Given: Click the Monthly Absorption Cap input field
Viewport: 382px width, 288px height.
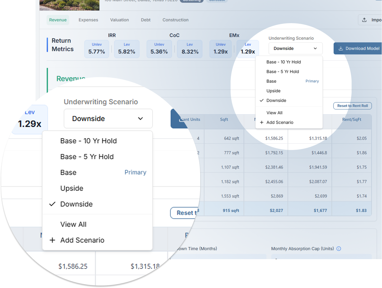Looking at the screenshot, I should click(x=321, y=256).
